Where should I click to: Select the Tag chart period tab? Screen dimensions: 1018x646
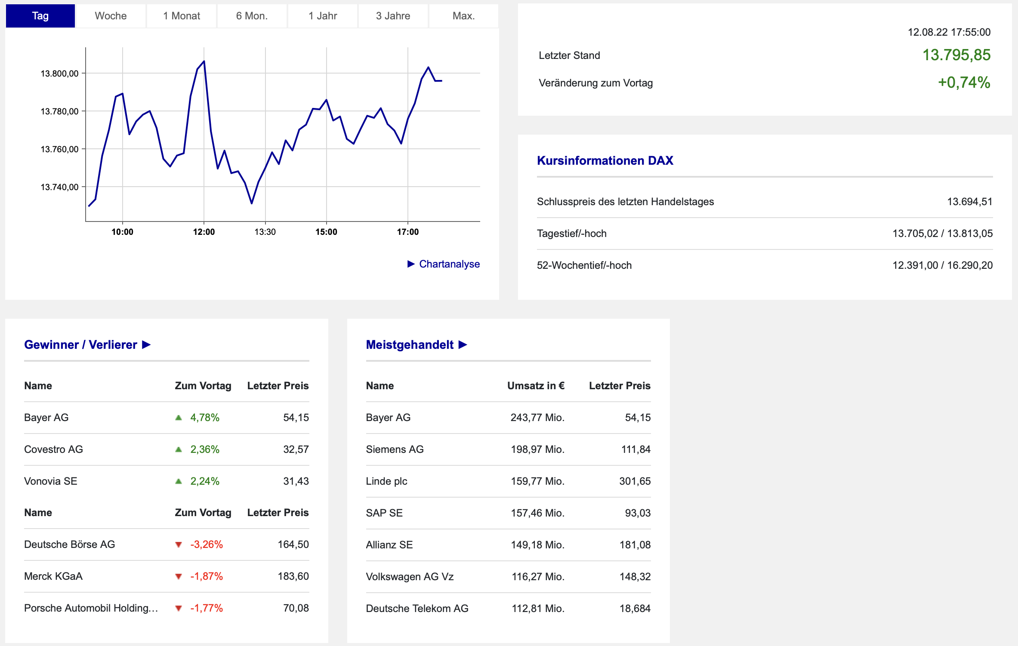pos(40,16)
